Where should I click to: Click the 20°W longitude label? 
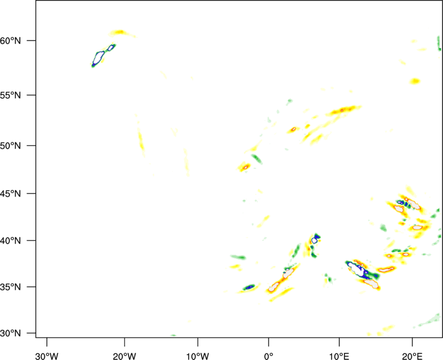tap(125, 356)
